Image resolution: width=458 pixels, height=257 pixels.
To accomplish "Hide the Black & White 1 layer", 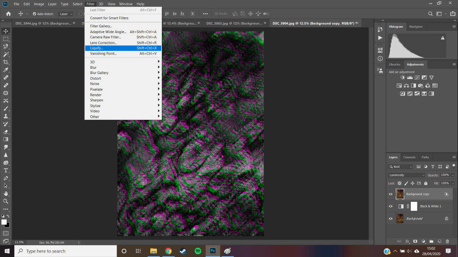I will click(x=390, y=206).
